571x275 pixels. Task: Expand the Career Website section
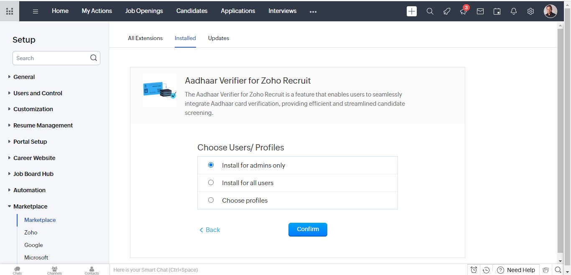[34, 158]
